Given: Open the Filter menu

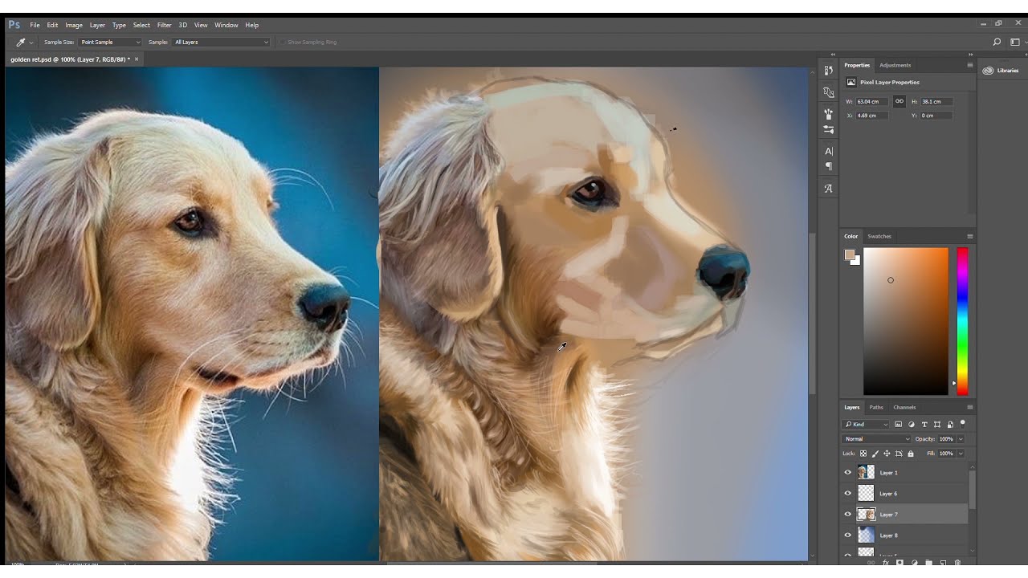Looking at the screenshot, I should (164, 25).
